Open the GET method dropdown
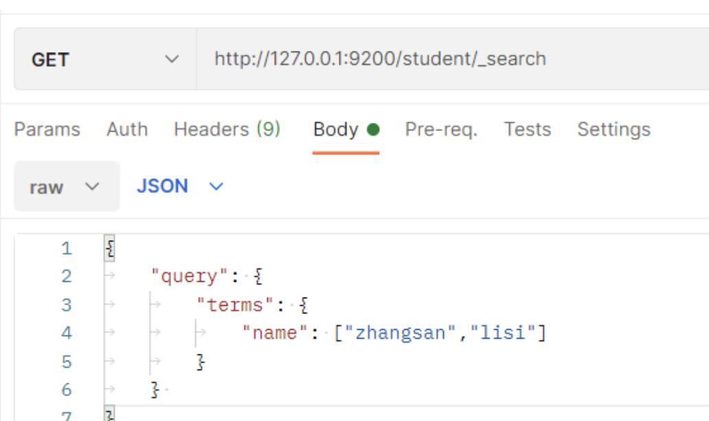709x421 pixels. [104, 59]
